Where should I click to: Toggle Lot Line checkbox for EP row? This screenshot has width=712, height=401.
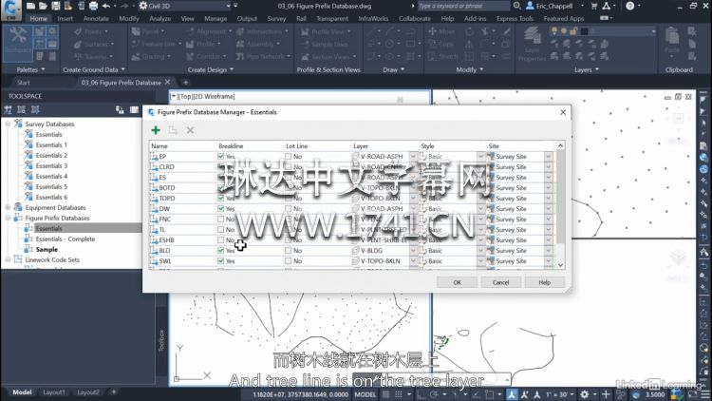tap(289, 157)
